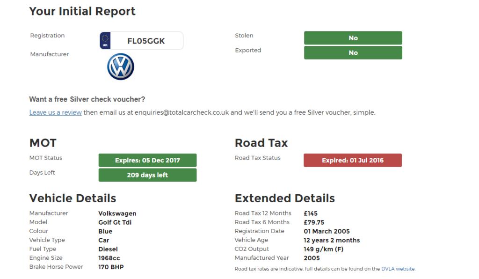The image size is (479, 279).
Task: Select the 'Blue' colour value
Action: tap(105, 231)
